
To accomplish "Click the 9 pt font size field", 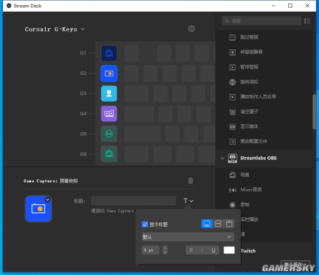I will pos(150,250).
